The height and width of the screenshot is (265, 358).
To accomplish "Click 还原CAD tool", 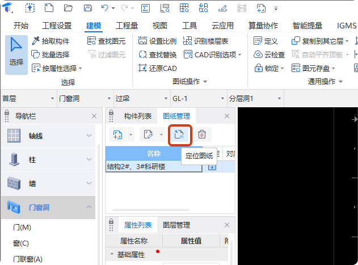I will pos(158,68).
